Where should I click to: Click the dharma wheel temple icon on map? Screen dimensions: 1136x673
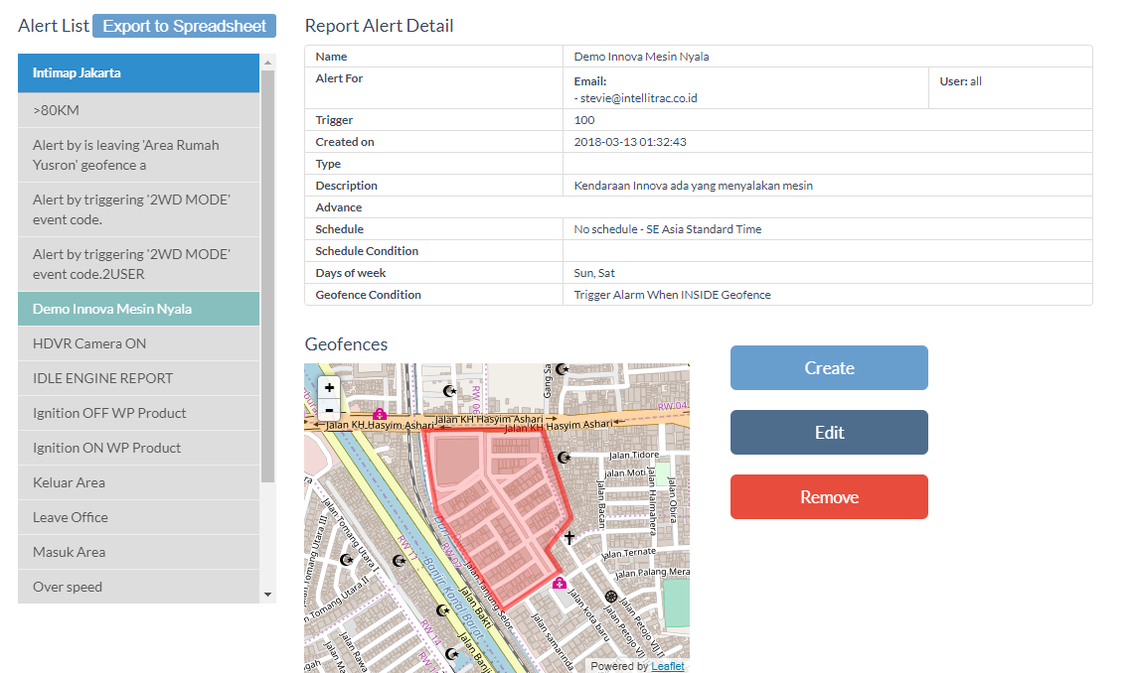point(611,597)
